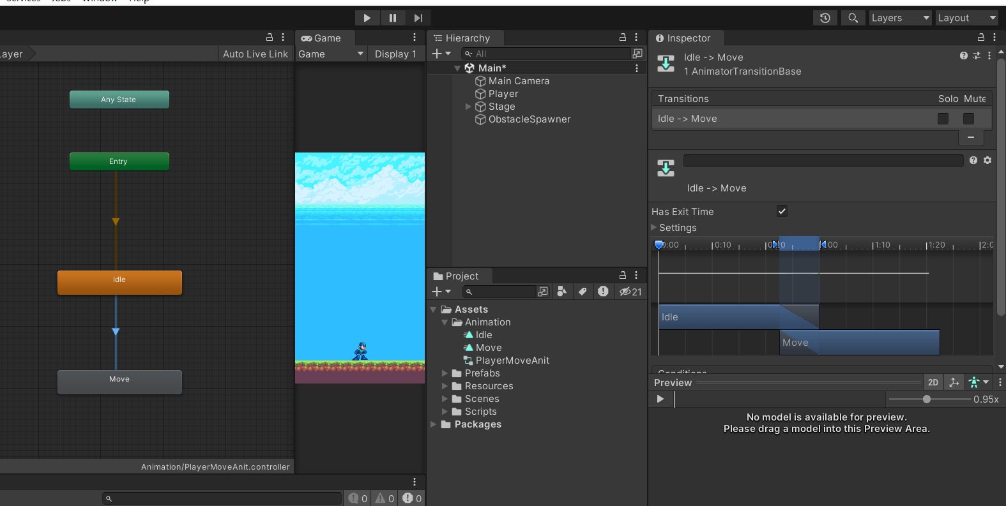Lock the Inspector panel
Viewport: 1006px width, 506px height.
pos(981,38)
